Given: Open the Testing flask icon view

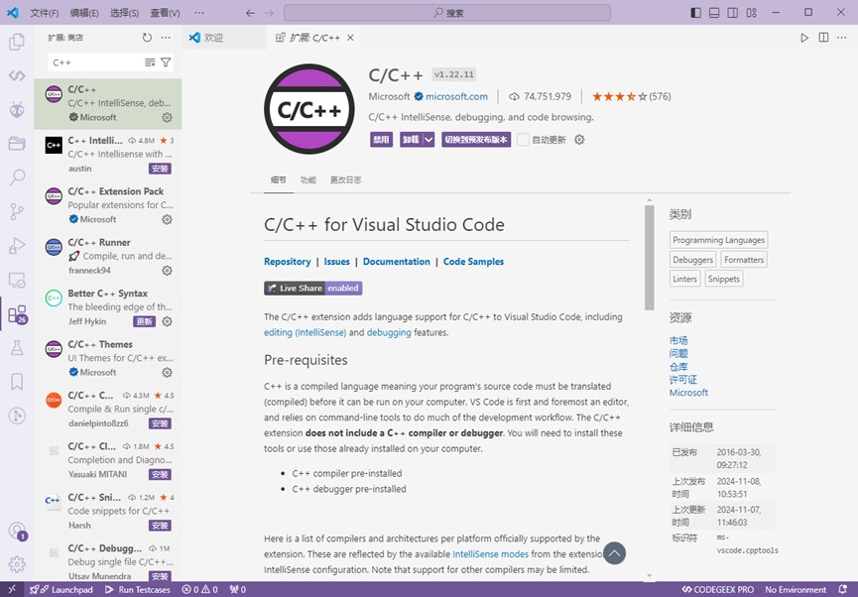Looking at the screenshot, I should [17, 348].
